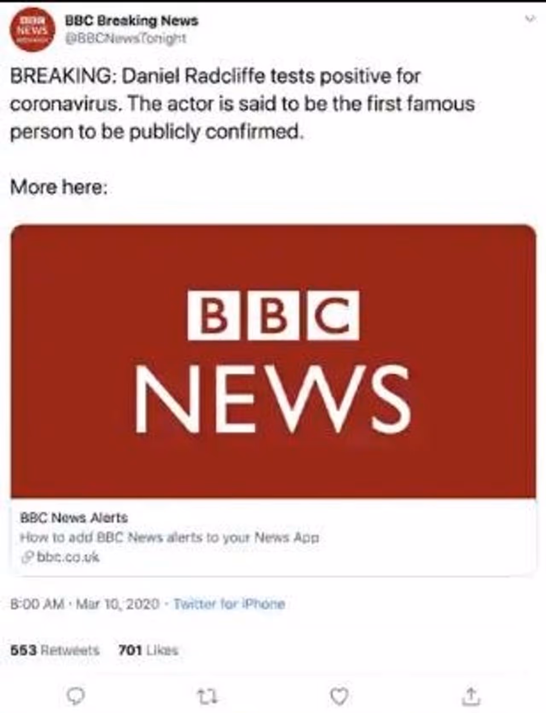Click the "More here:" text line
Image resolution: width=546 pixels, height=713 pixels.
(x=59, y=187)
